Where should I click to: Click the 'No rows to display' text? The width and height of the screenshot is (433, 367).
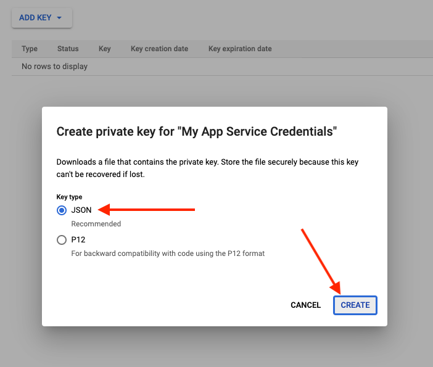(x=55, y=67)
